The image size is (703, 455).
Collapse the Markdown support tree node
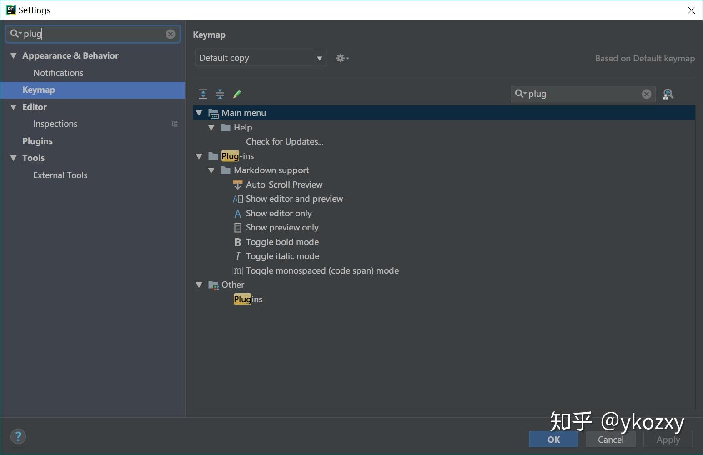coord(211,170)
